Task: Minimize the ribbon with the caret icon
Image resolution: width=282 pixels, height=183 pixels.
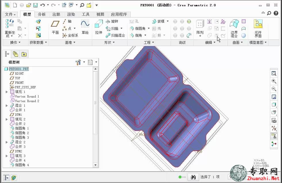Action: [263, 13]
